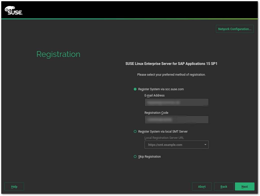Expand Local Registration Server URL dropdown arrow
The image size is (260, 196).
coord(205,145)
